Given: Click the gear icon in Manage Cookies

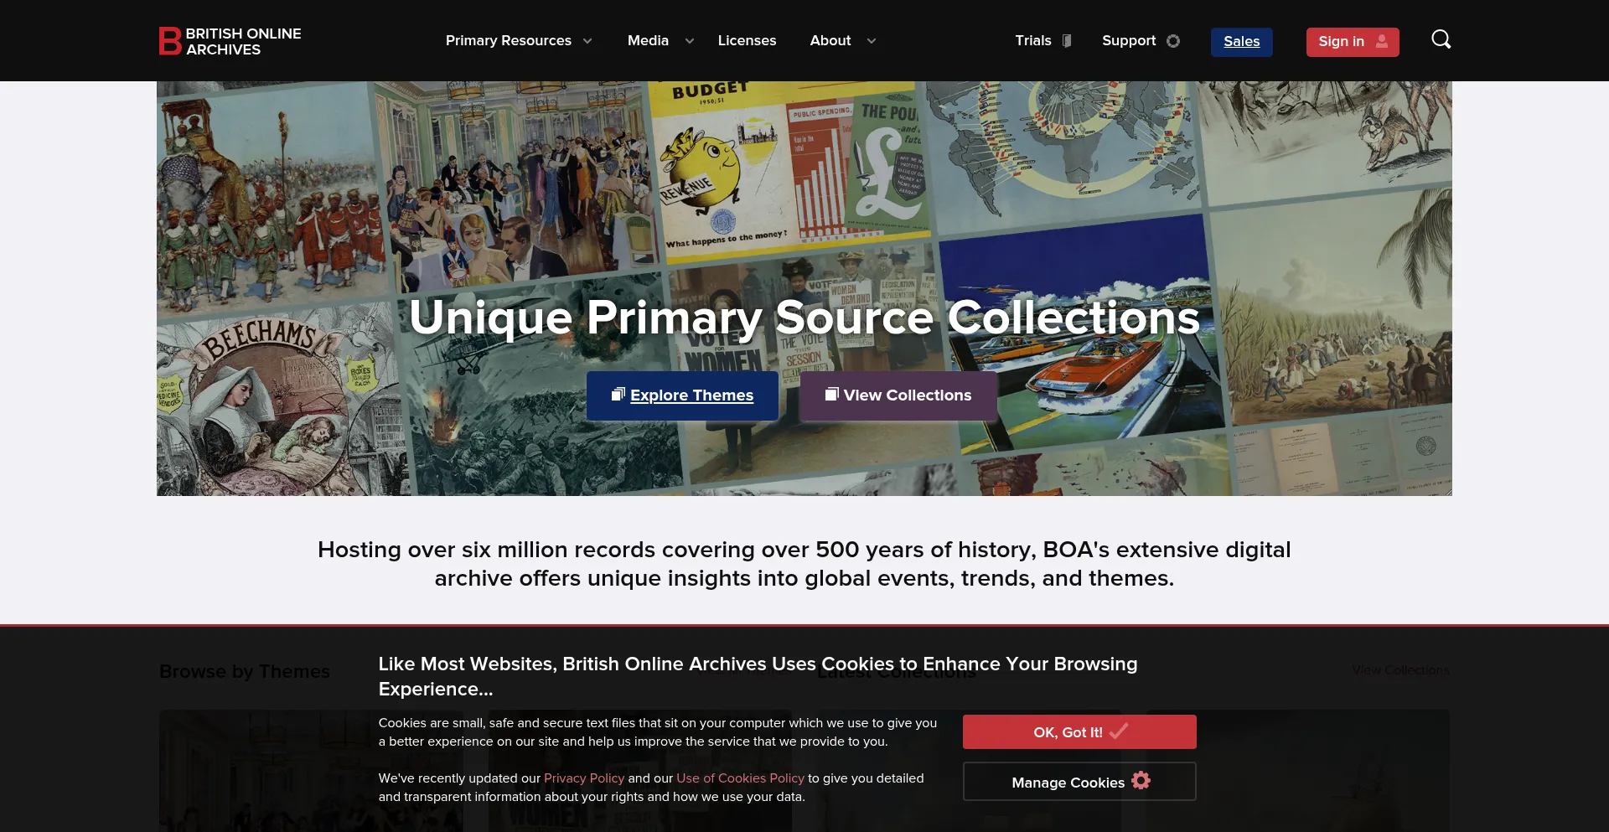Looking at the screenshot, I should point(1141,781).
